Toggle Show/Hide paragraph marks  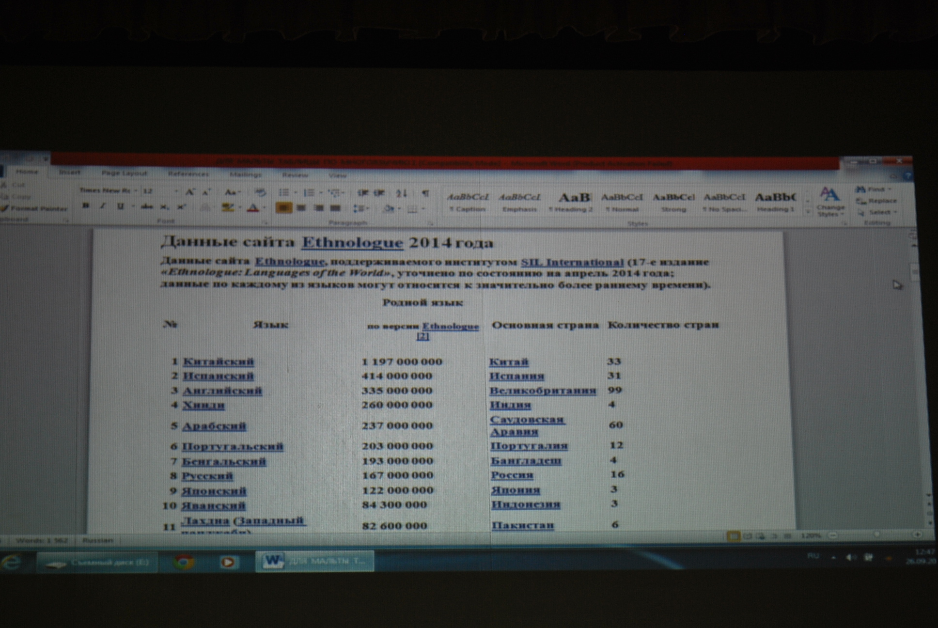[x=425, y=193]
